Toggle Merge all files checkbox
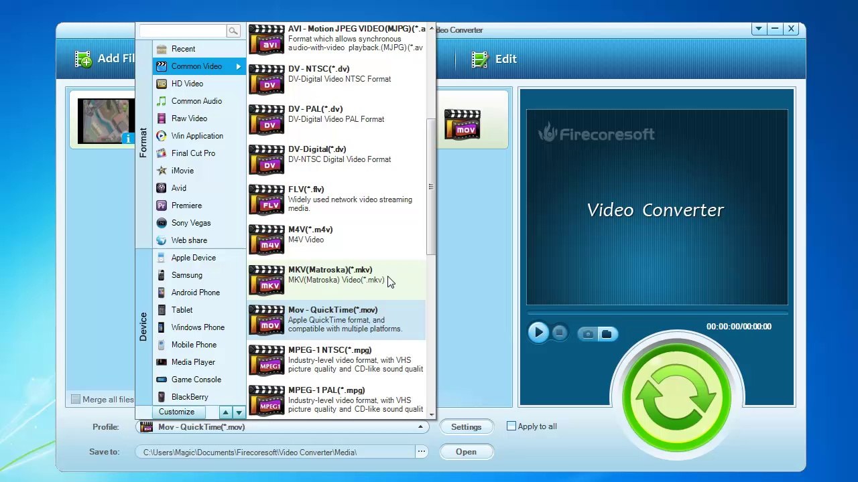Image resolution: width=858 pixels, height=482 pixels. tap(76, 399)
